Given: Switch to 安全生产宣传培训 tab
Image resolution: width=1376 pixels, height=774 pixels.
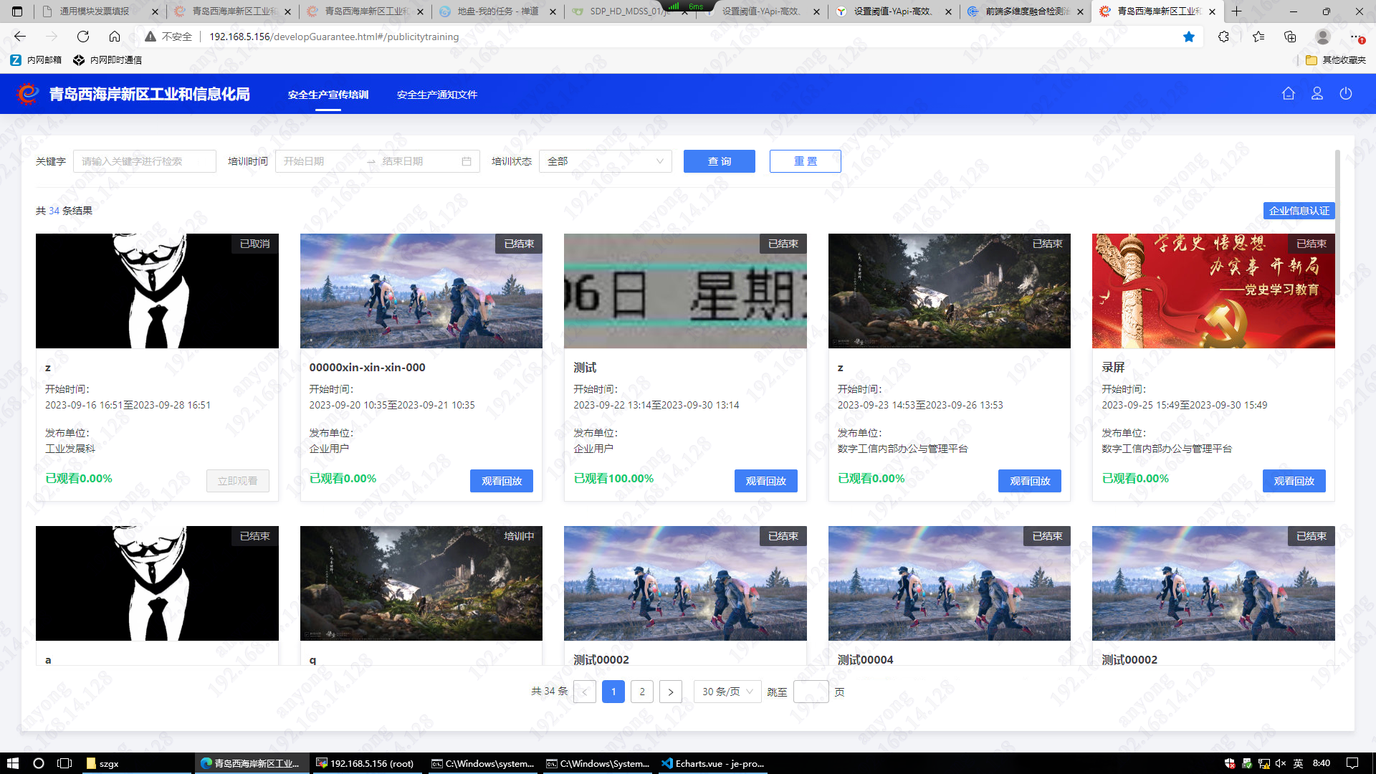Looking at the screenshot, I should pos(328,95).
